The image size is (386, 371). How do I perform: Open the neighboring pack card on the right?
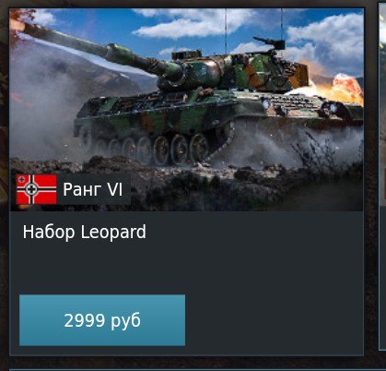[x=382, y=178]
